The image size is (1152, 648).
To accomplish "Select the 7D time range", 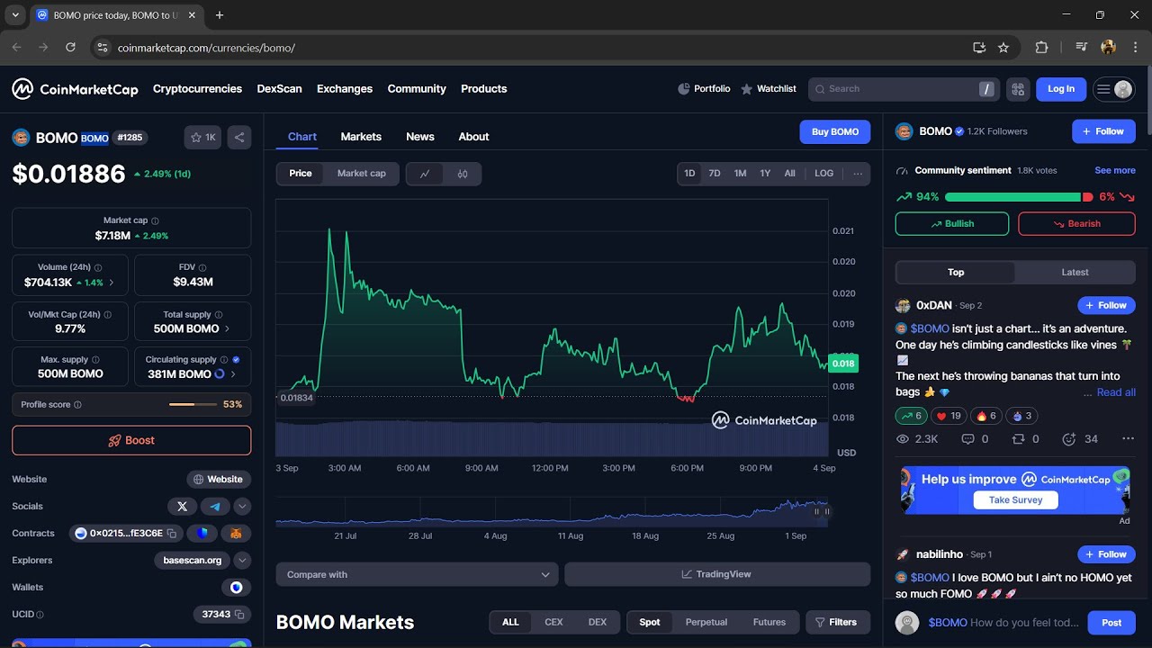I will 715,174.
